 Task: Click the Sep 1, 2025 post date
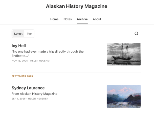[x=18, y=99]
